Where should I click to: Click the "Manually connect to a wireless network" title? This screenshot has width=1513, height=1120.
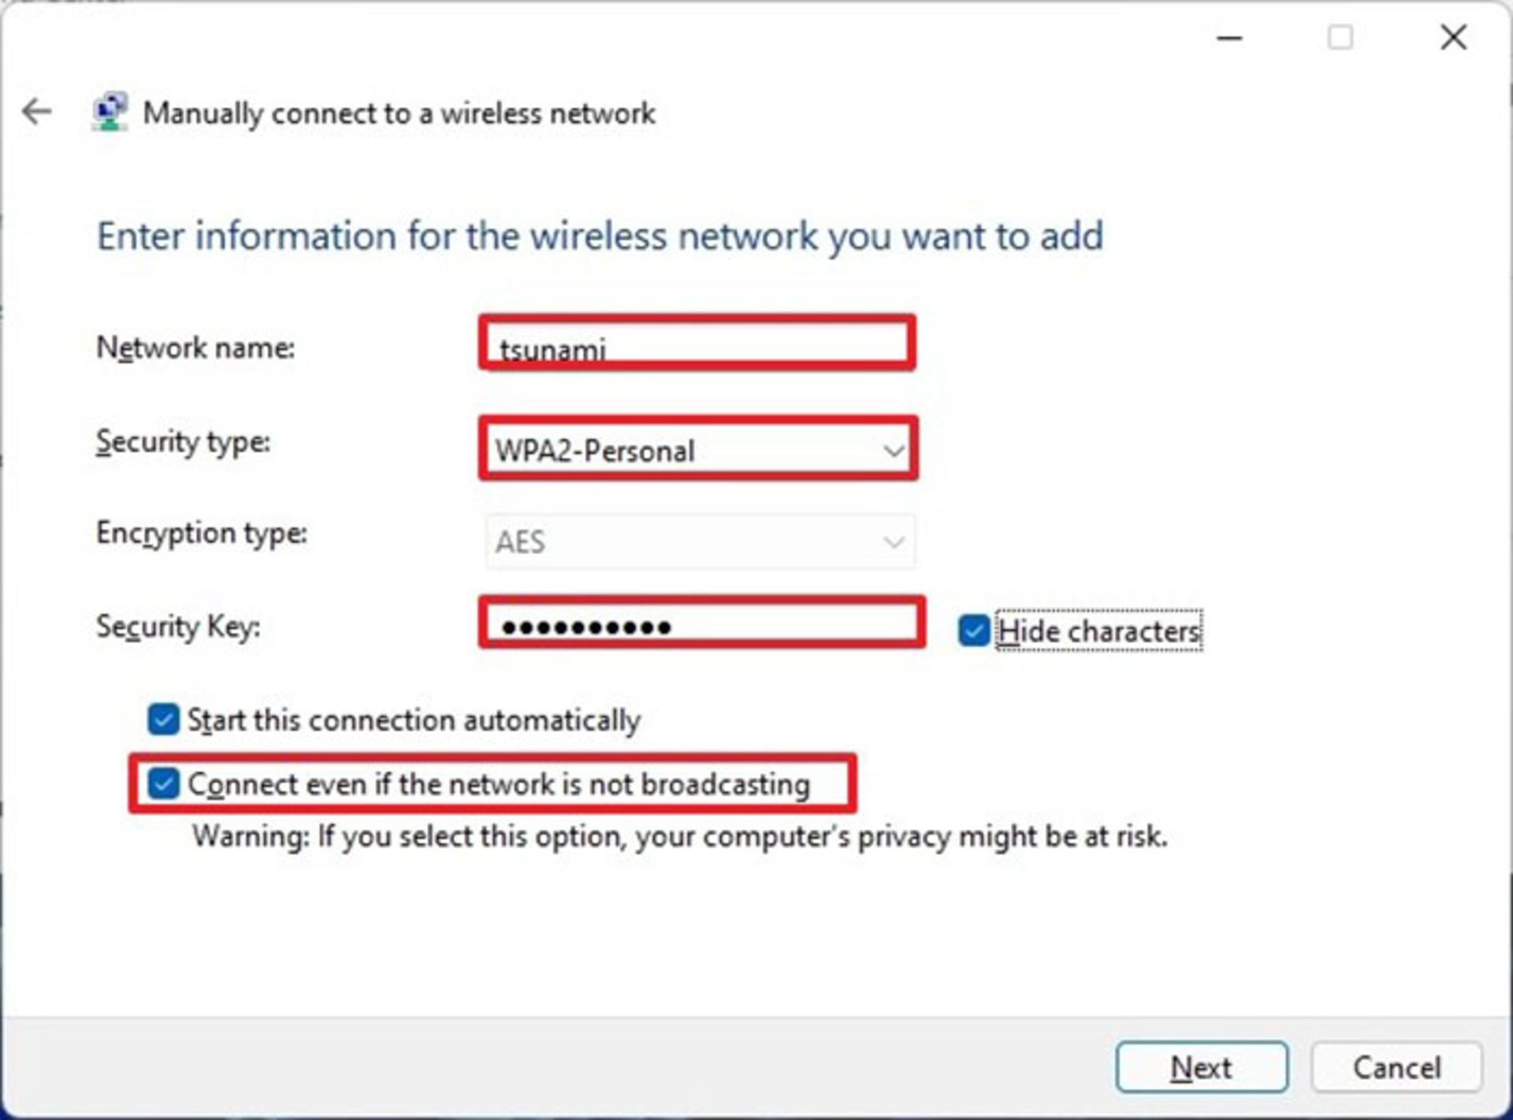(399, 113)
